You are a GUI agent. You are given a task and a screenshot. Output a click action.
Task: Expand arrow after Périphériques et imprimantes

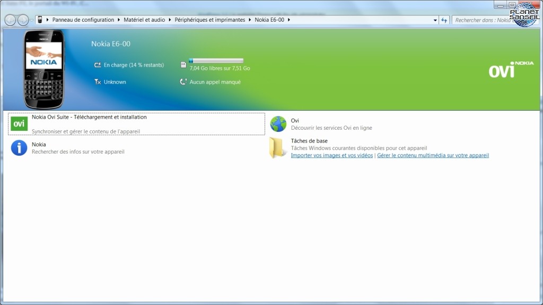click(x=250, y=20)
